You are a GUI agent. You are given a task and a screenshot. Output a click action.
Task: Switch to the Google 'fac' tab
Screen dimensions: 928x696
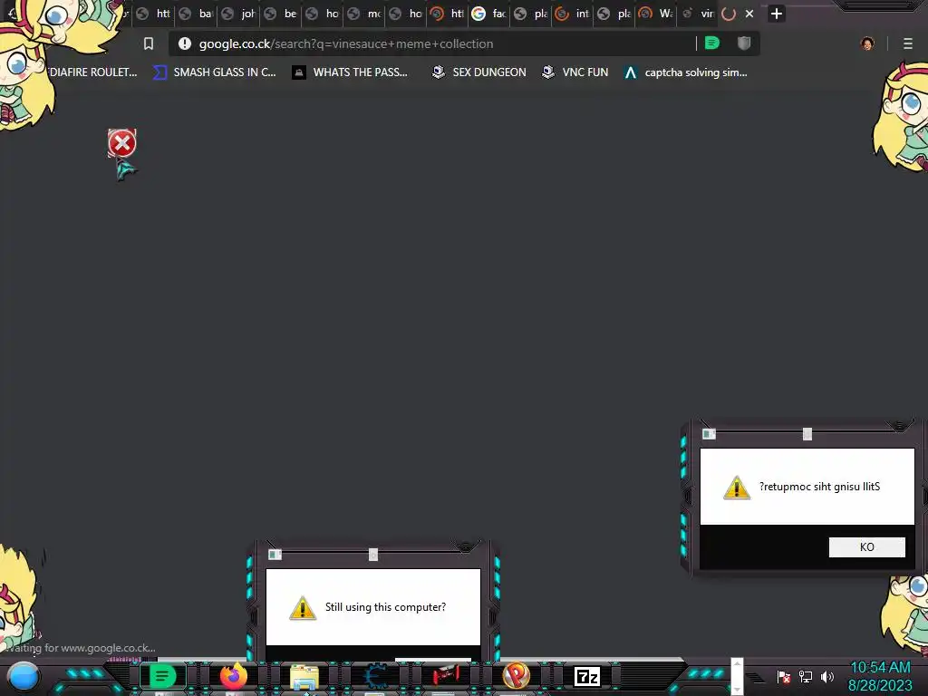pyautogui.click(x=490, y=14)
